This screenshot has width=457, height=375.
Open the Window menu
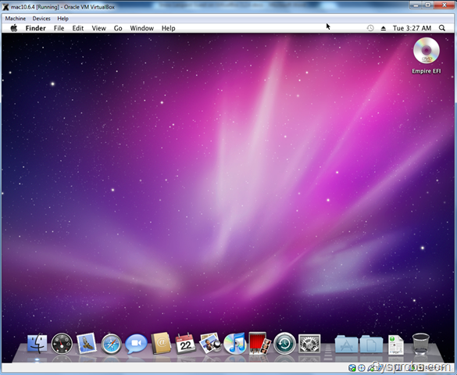141,28
